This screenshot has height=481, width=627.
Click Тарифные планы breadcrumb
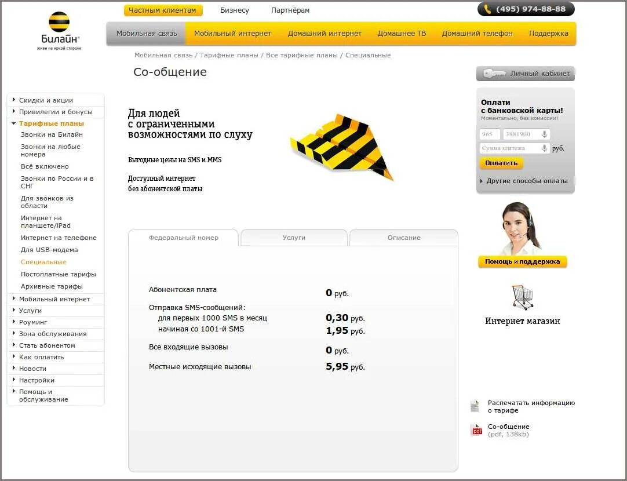pos(229,55)
